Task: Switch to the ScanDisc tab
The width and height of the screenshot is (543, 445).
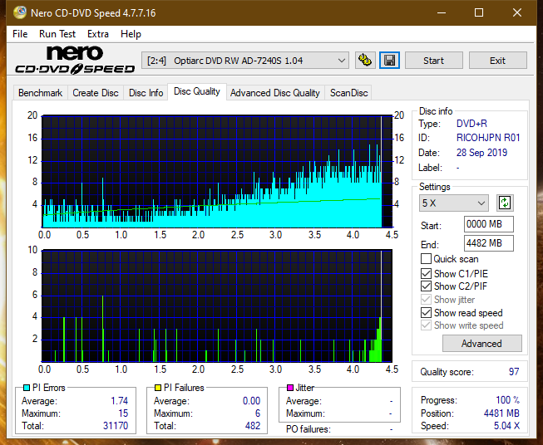Action: click(x=348, y=93)
